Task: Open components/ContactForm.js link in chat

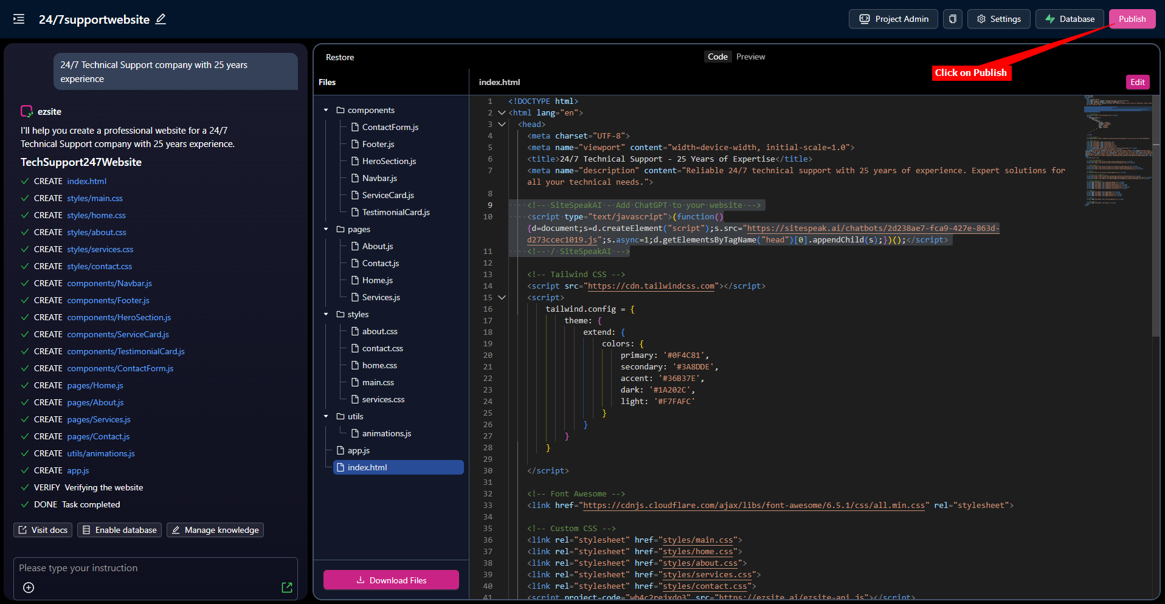Action: (120, 368)
